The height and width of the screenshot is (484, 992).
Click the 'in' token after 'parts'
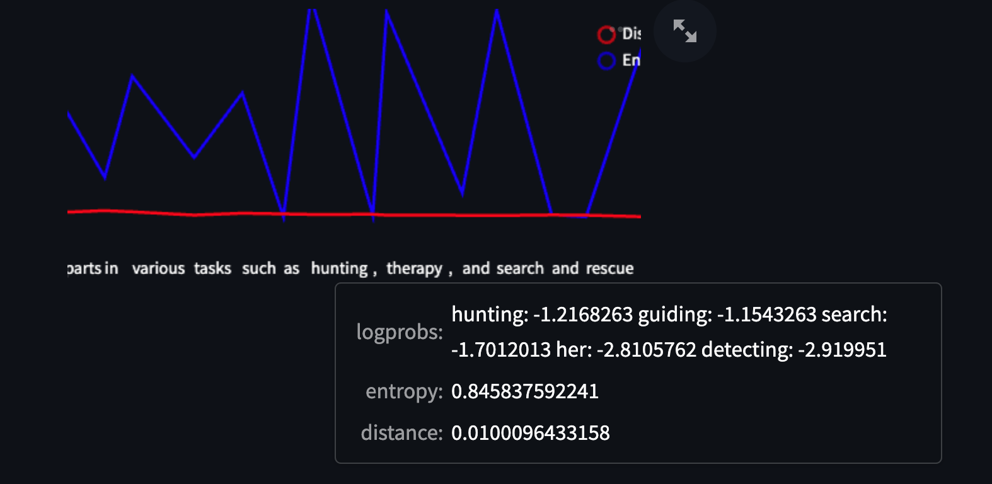111,268
